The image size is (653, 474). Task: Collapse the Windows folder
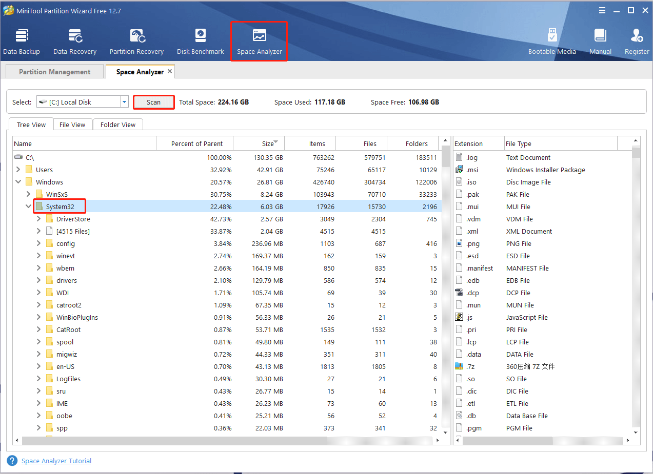(18, 182)
